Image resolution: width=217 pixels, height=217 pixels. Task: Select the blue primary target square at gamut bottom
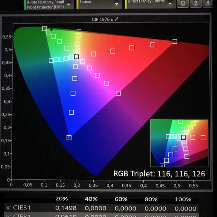point(69,138)
